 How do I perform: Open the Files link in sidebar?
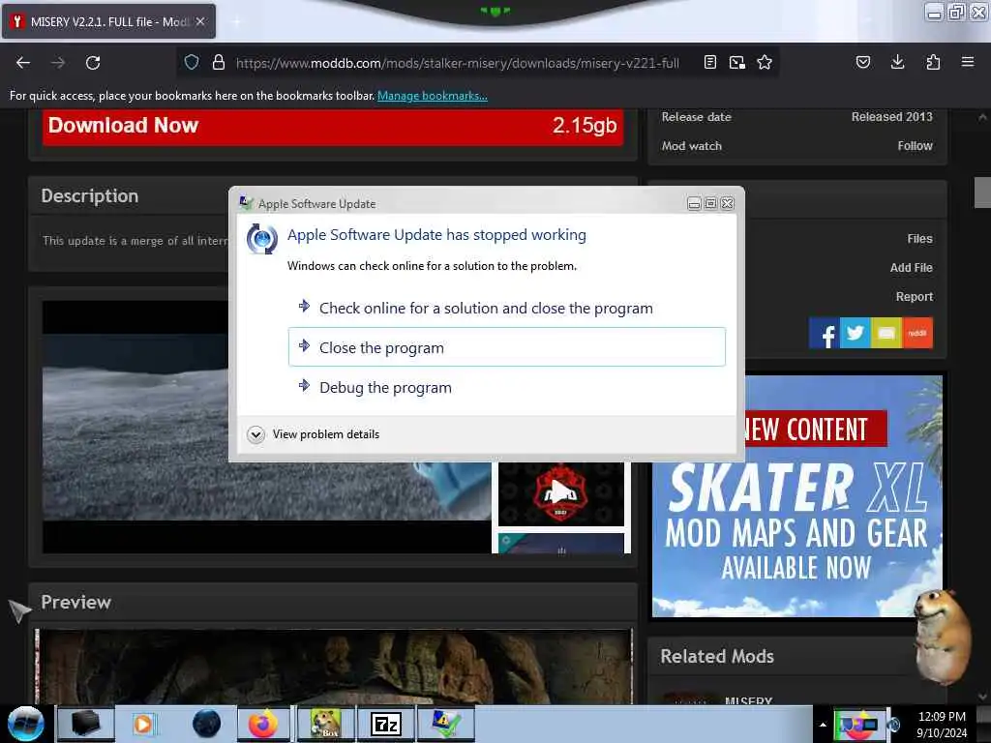coord(919,239)
